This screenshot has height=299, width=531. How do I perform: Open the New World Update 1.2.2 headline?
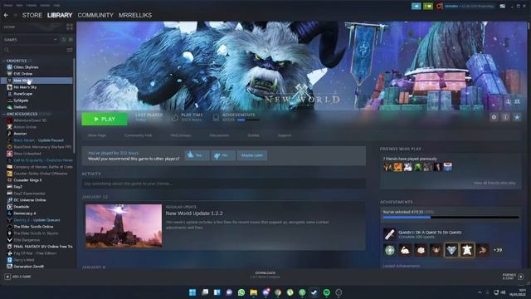pyautogui.click(x=194, y=213)
